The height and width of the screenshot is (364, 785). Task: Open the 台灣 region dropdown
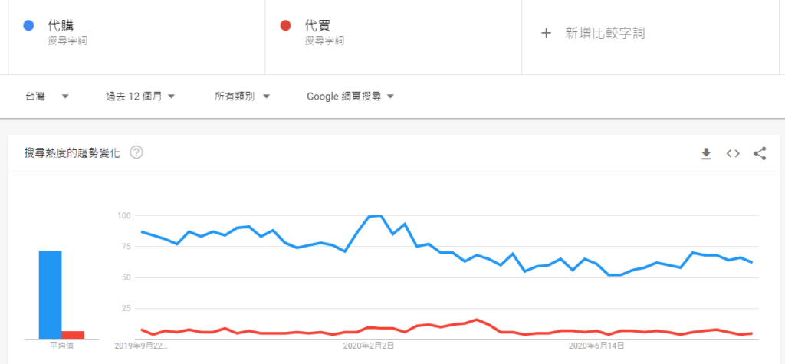point(47,97)
